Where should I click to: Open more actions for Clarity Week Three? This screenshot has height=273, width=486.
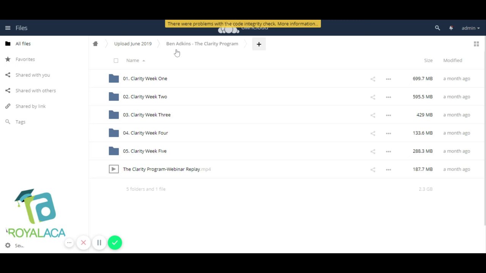pos(388,115)
